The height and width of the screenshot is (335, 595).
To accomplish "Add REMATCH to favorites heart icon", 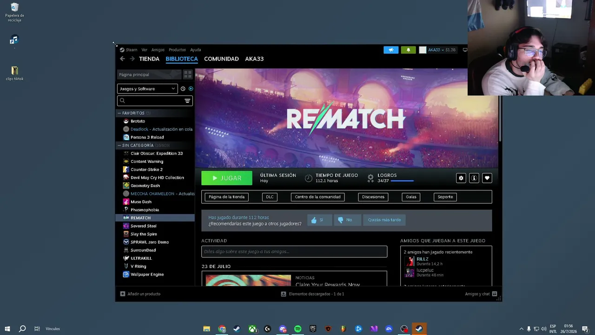I will pos(487,178).
